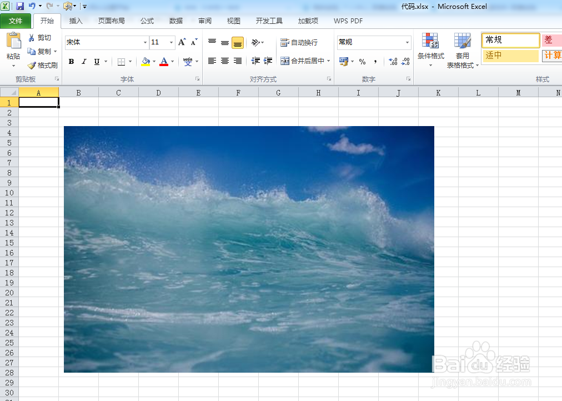Open the WPS PDF tab
The height and width of the screenshot is (401, 562).
tap(348, 21)
